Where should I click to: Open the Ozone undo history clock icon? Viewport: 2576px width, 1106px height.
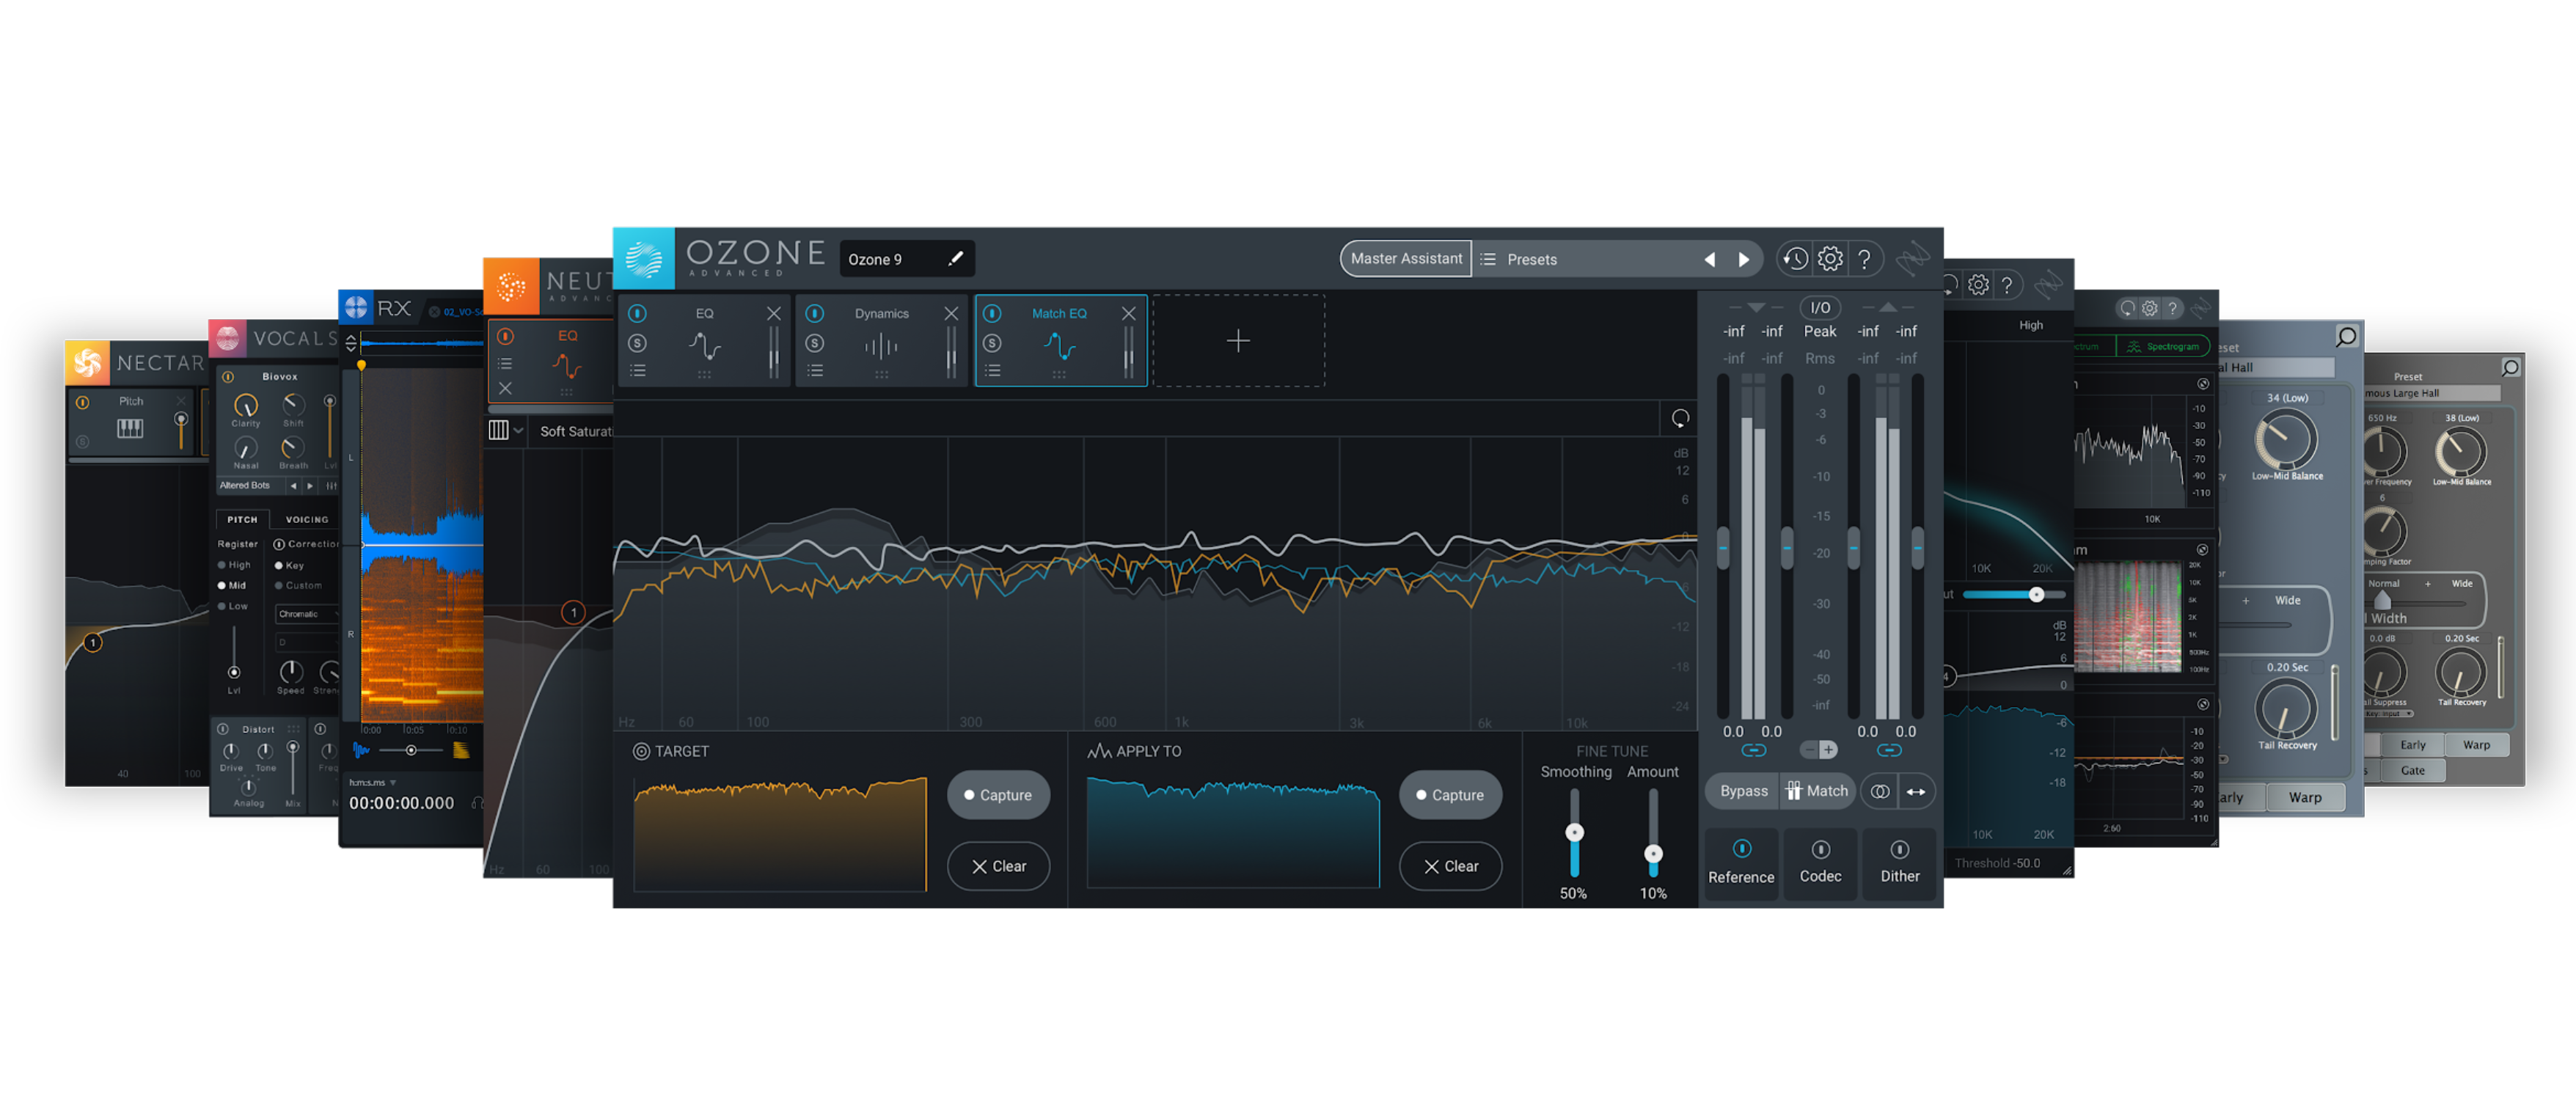click(x=1795, y=259)
